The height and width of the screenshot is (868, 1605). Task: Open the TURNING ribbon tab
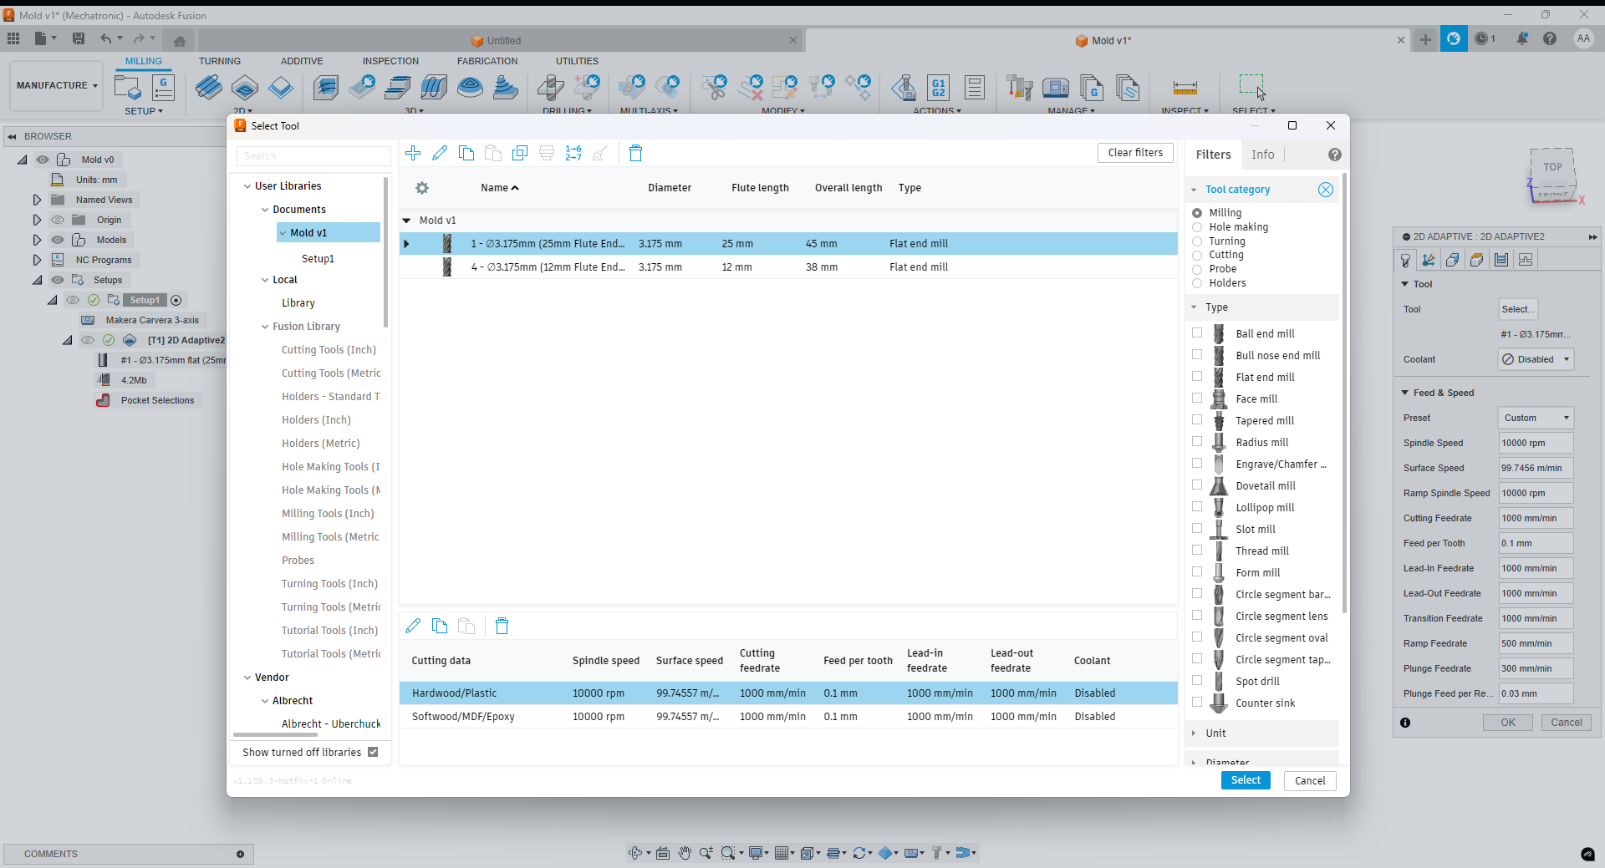(220, 61)
